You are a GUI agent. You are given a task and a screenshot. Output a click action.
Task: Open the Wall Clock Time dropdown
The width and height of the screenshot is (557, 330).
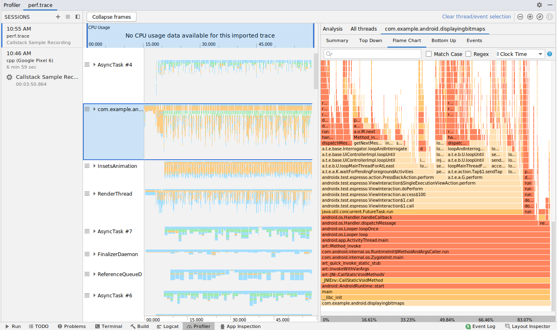(520, 54)
